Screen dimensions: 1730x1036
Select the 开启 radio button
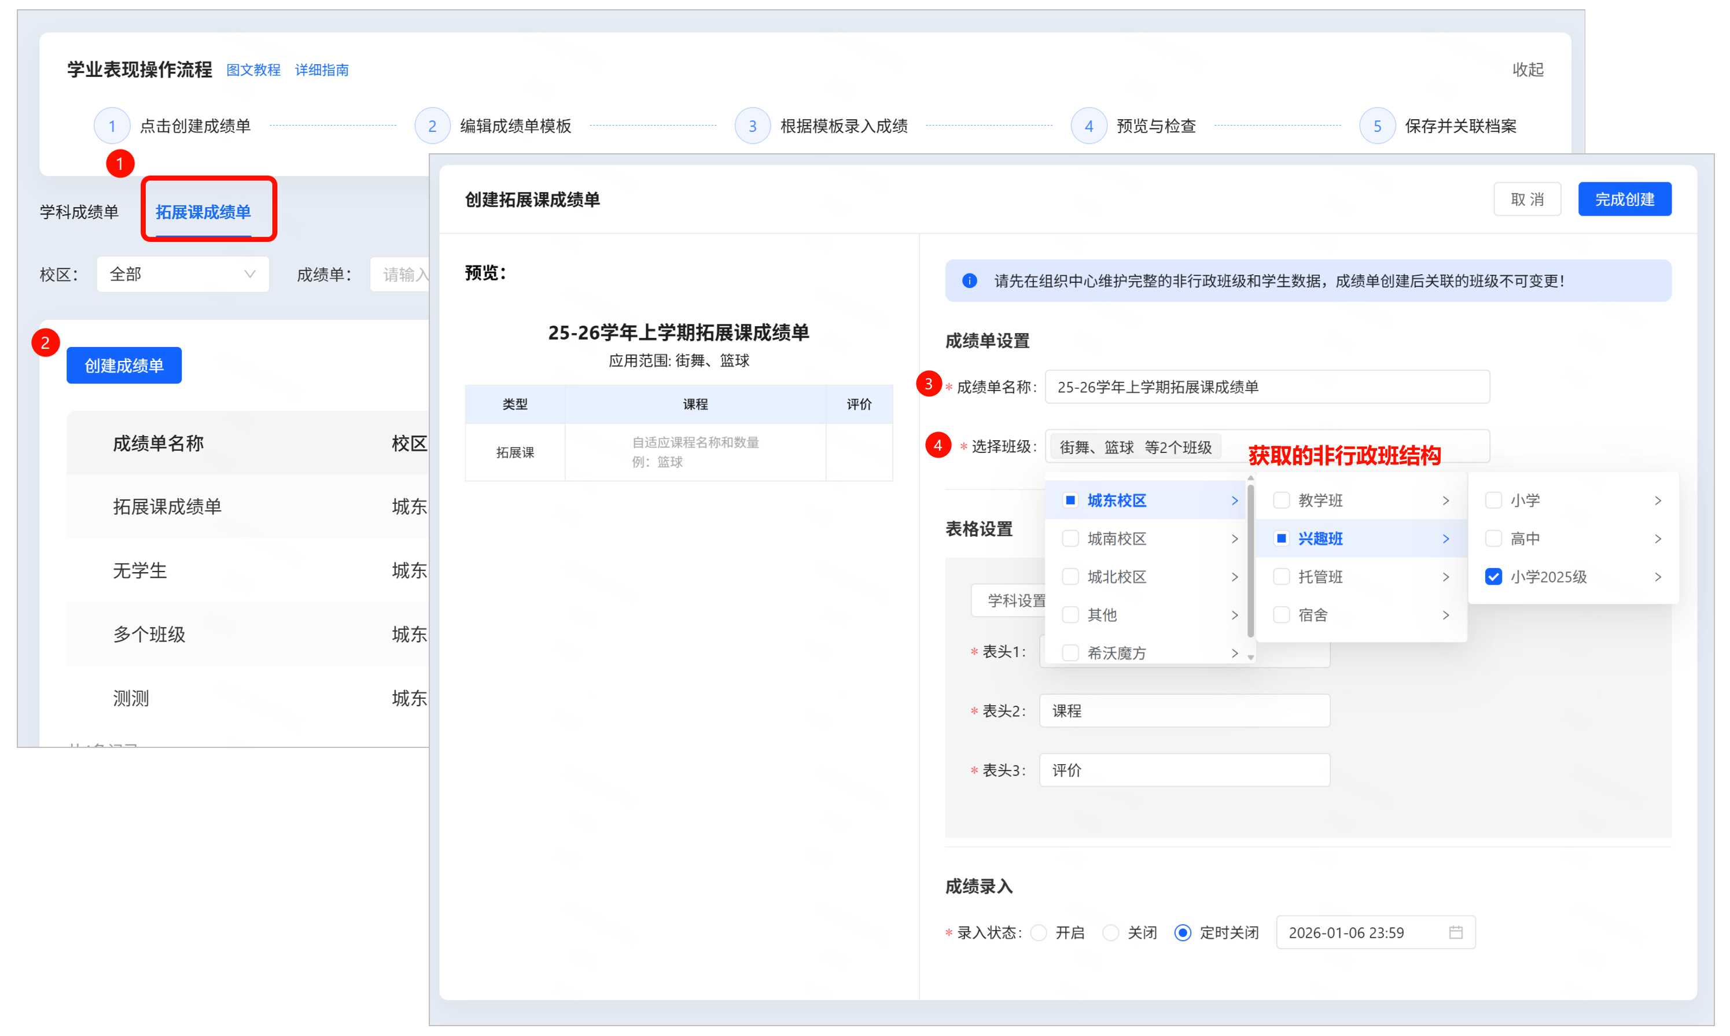coord(1039,932)
